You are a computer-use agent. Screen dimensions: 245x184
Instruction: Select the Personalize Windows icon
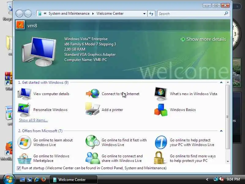[x=24, y=110]
